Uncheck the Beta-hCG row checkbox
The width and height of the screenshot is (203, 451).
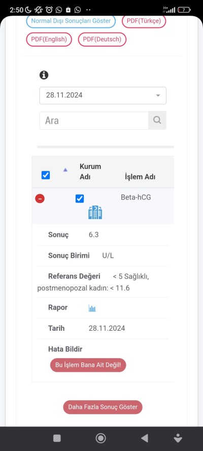80,198
